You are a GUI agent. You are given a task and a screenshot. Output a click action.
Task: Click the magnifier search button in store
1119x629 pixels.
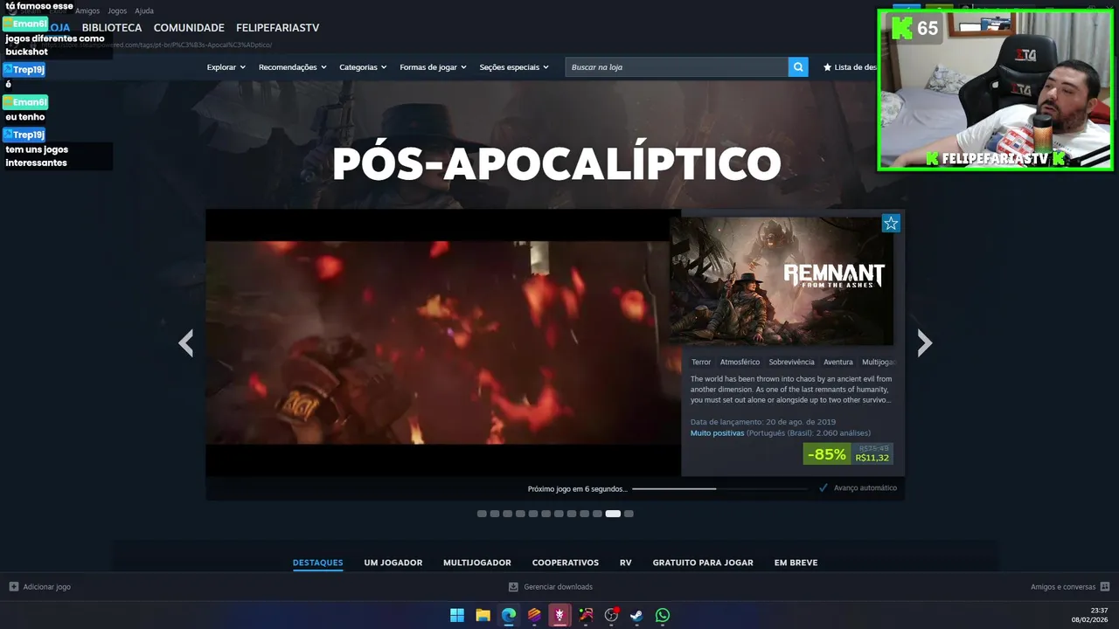point(798,67)
